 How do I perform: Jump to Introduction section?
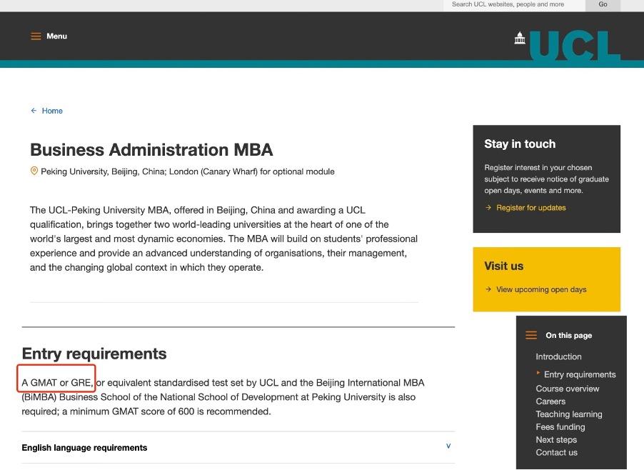pos(558,356)
